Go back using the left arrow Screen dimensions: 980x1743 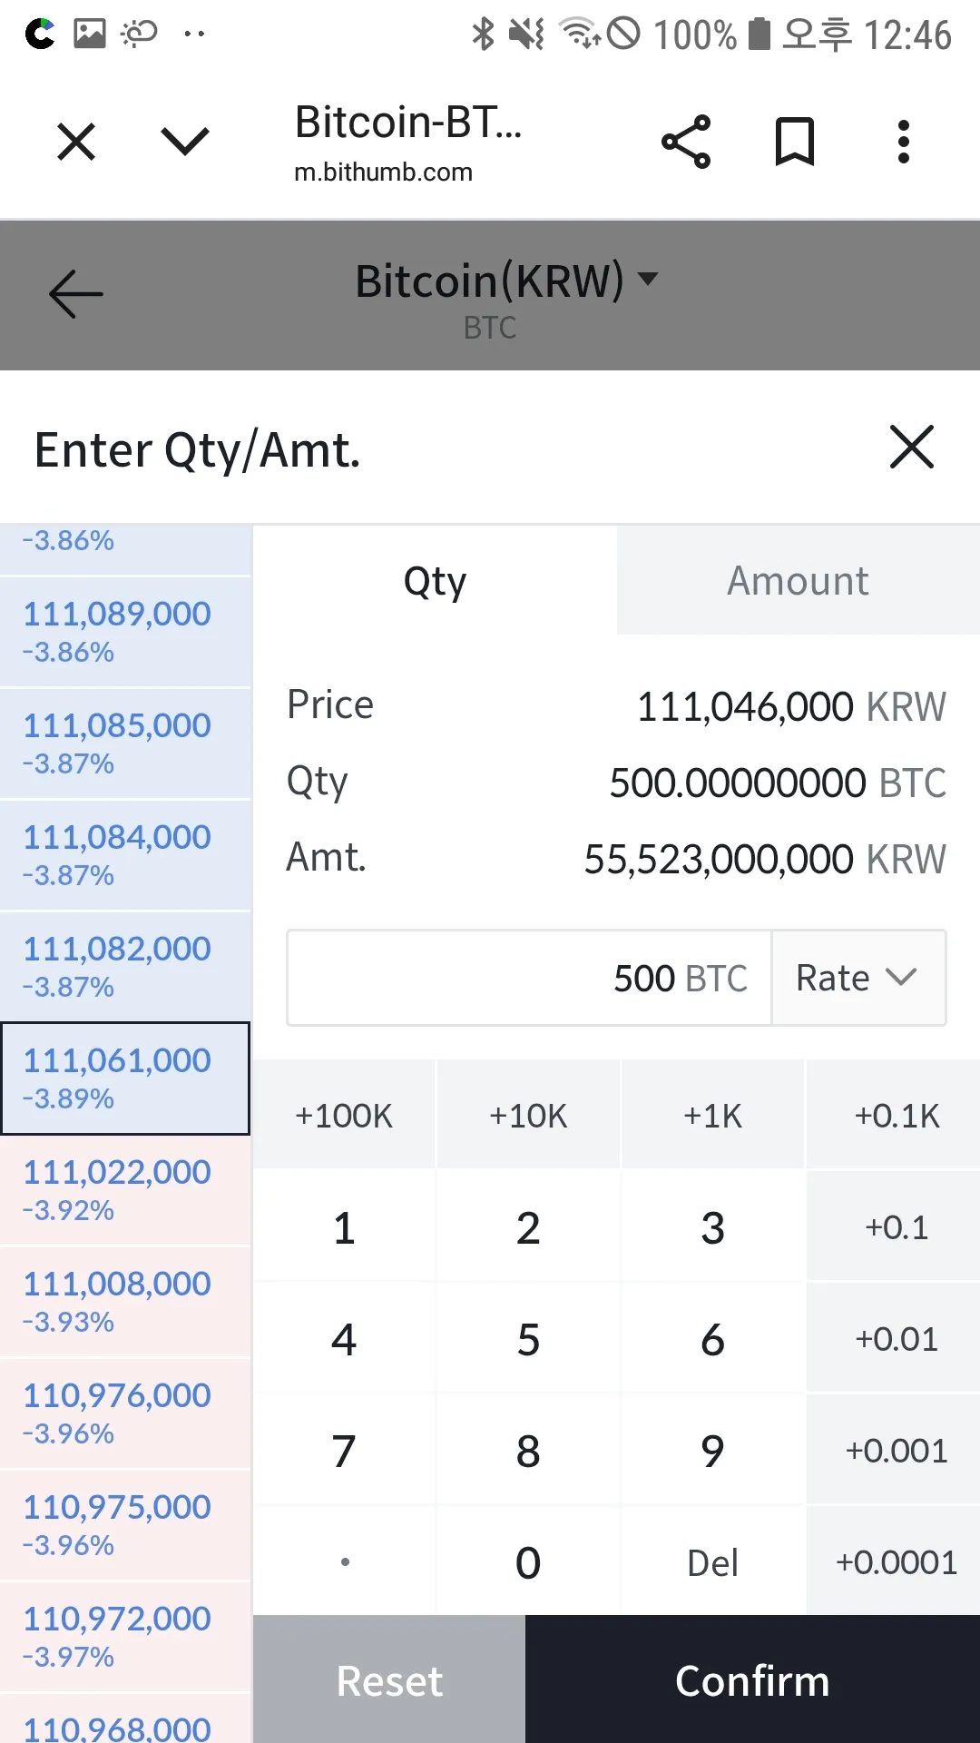[x=76, y=294]
